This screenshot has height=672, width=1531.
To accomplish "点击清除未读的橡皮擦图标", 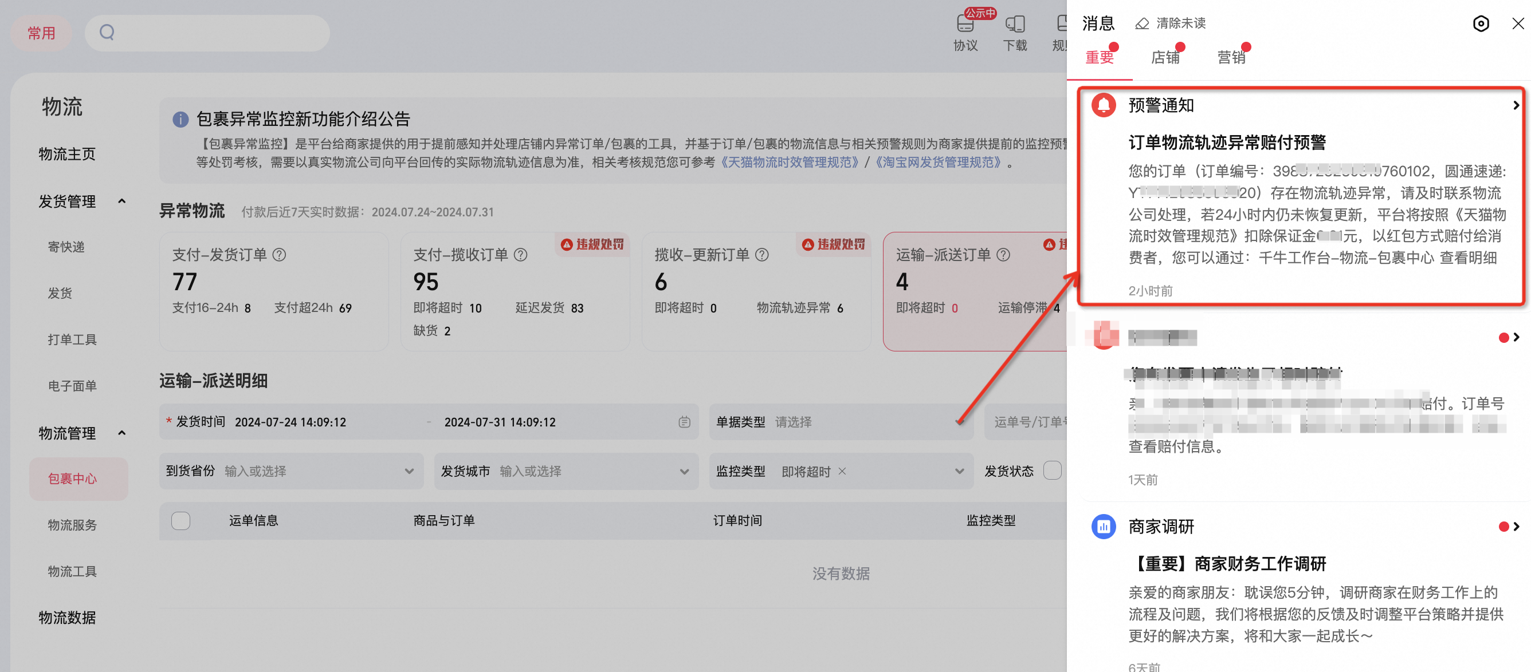I will (x=1142, y=23).
